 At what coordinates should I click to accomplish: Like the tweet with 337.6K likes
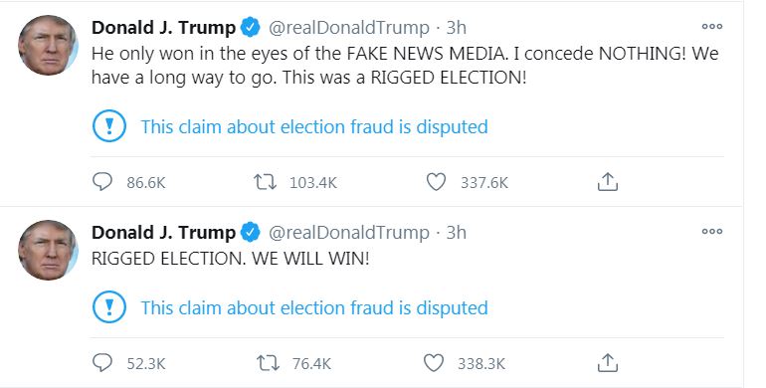click(x=436, y=182)
